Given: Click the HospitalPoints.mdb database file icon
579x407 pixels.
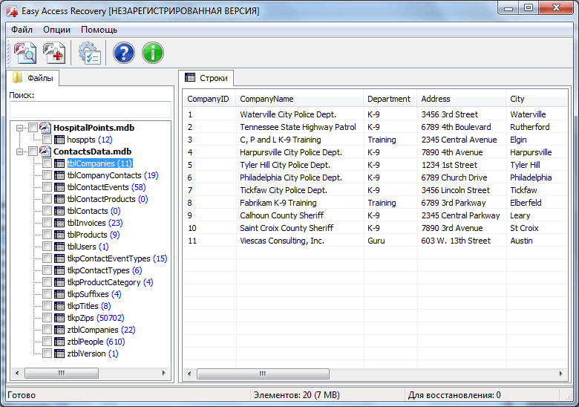Looking at the screenshot, I should [x=45, y=128].
